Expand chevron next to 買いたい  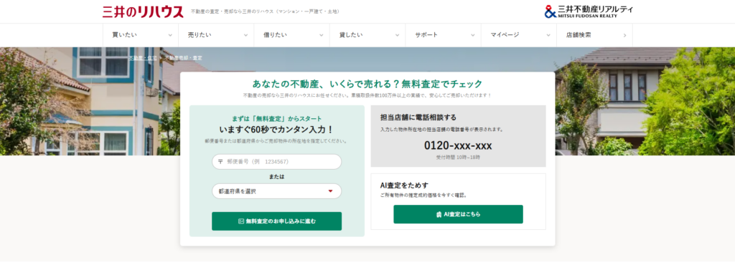click(170, 36)
